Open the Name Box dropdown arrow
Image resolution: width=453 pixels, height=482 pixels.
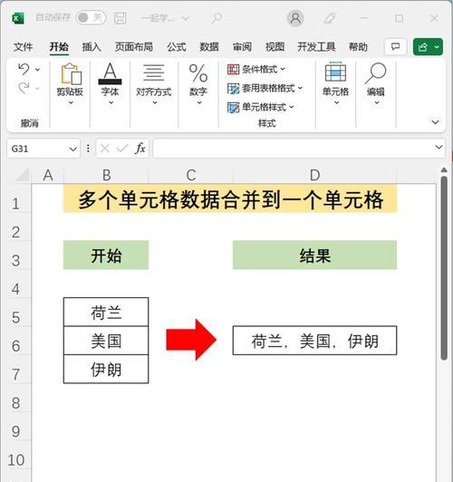point(72,149)
